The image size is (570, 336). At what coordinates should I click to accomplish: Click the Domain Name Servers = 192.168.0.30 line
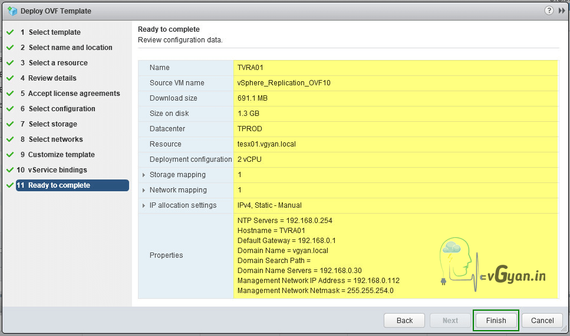coord(299,270)
